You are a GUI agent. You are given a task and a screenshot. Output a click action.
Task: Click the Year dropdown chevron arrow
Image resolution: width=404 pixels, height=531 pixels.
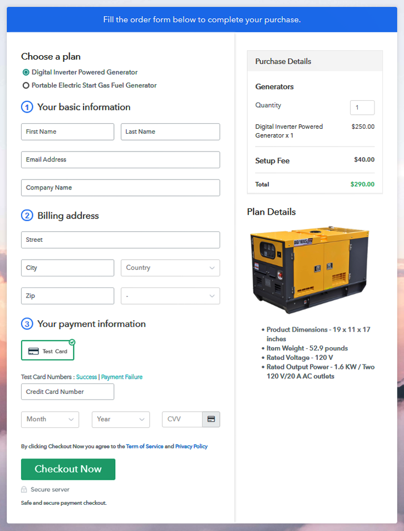tap(142, 419)
